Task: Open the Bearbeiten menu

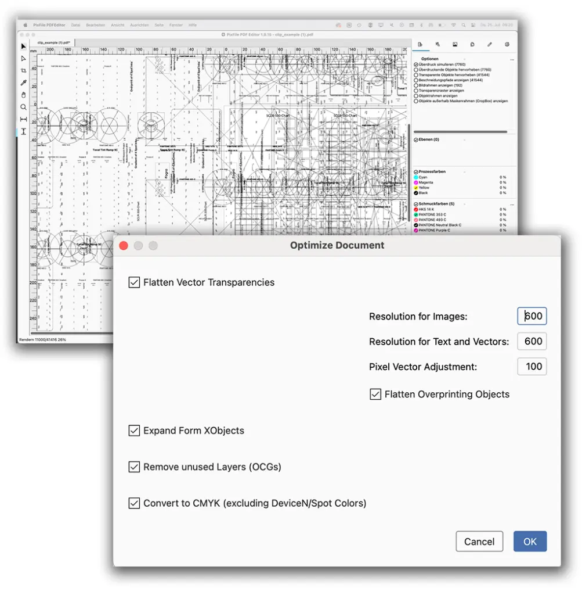Action: click(95, 25)
